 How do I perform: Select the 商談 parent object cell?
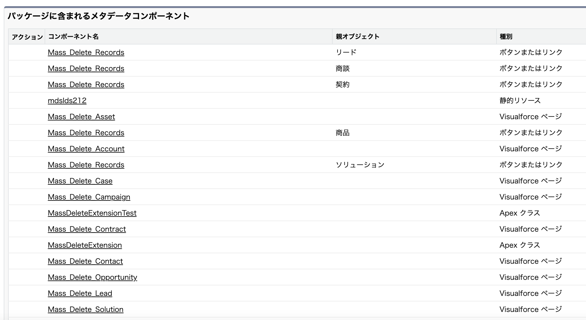(343, 69)
